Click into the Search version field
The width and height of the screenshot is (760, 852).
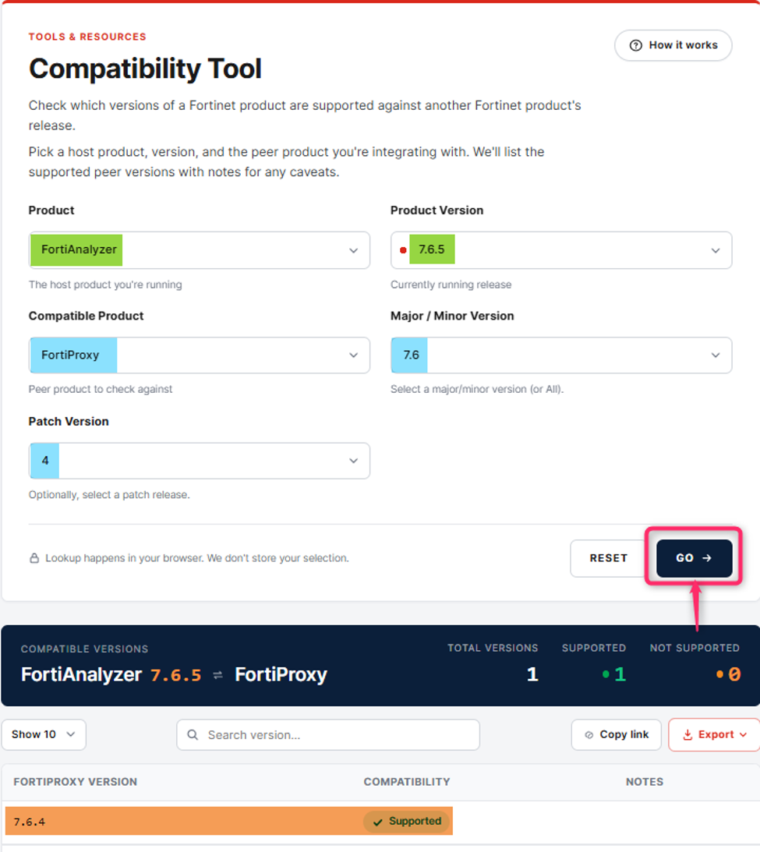click(x=328, y=734)
